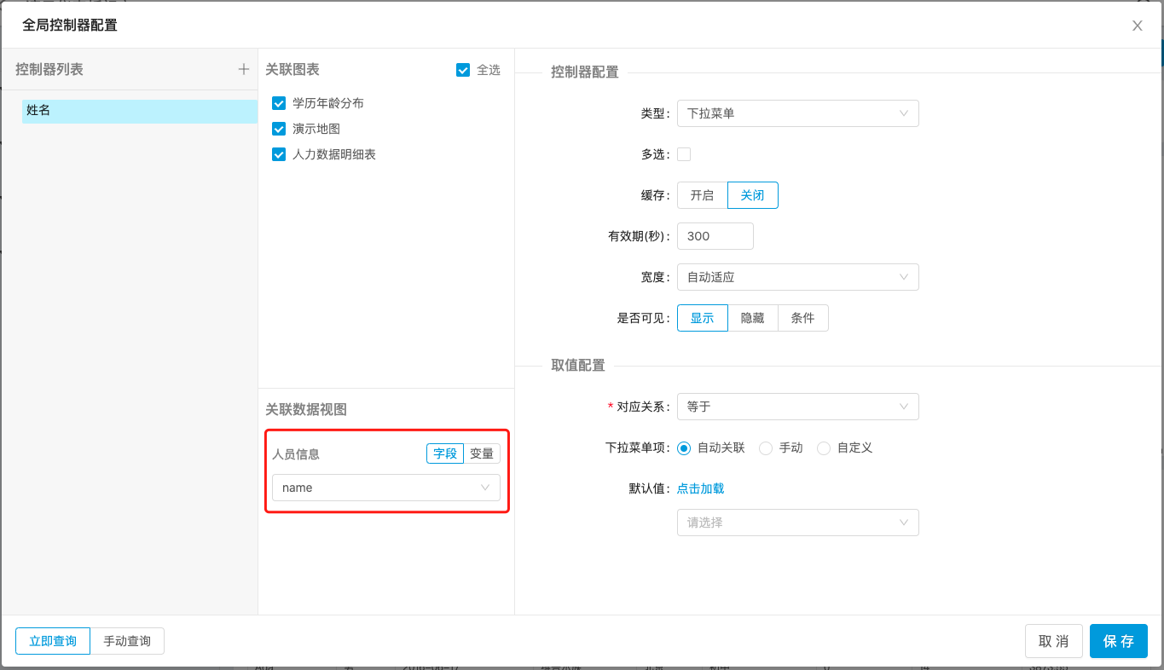Click the 保存 button
The image size is (1164, 670).
(x=1118, y=641)
